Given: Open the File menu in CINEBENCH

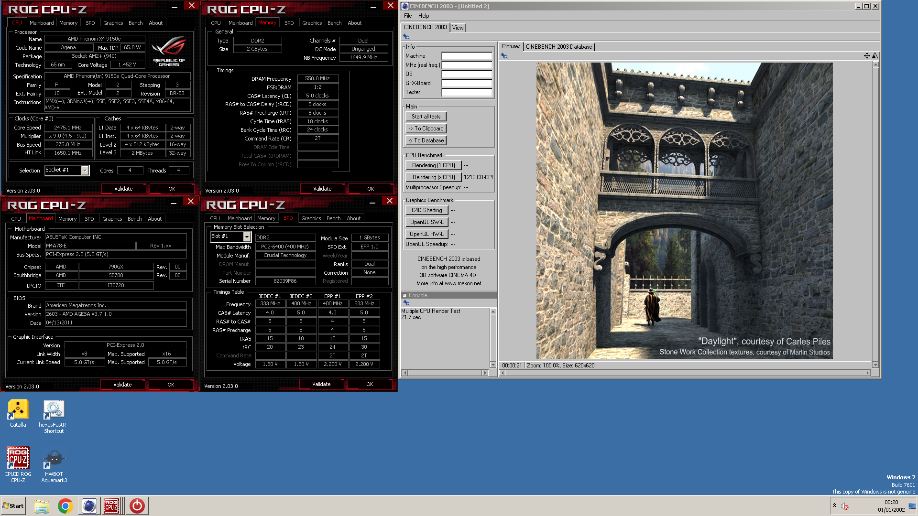Looking at the screenshot, I should (408, 16).
